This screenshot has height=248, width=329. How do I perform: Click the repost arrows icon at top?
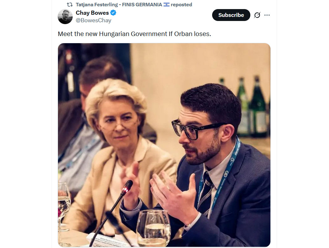[70, 5]
